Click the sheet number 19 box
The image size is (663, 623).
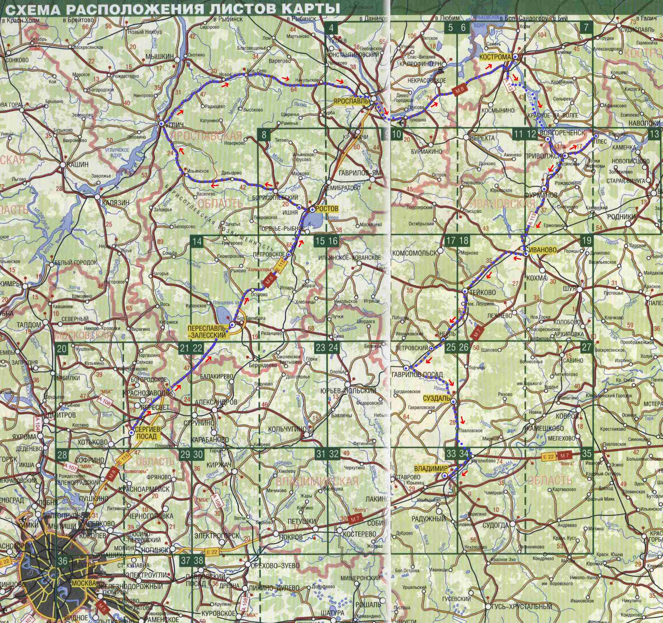pyautogui.click(x=586, y=240)
